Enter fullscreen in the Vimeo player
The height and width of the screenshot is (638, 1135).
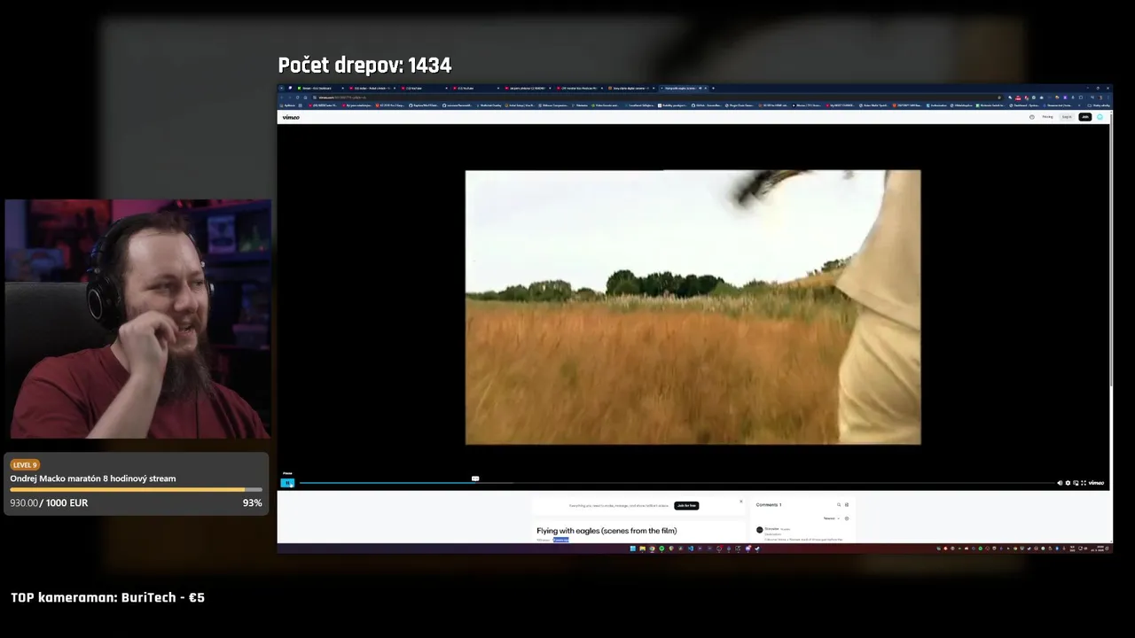(1084, 483)
